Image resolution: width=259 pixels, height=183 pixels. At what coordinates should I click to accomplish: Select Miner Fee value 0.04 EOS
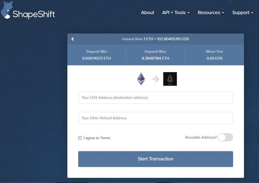214,58
